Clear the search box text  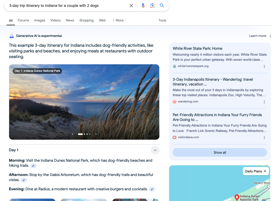[131, 6]
